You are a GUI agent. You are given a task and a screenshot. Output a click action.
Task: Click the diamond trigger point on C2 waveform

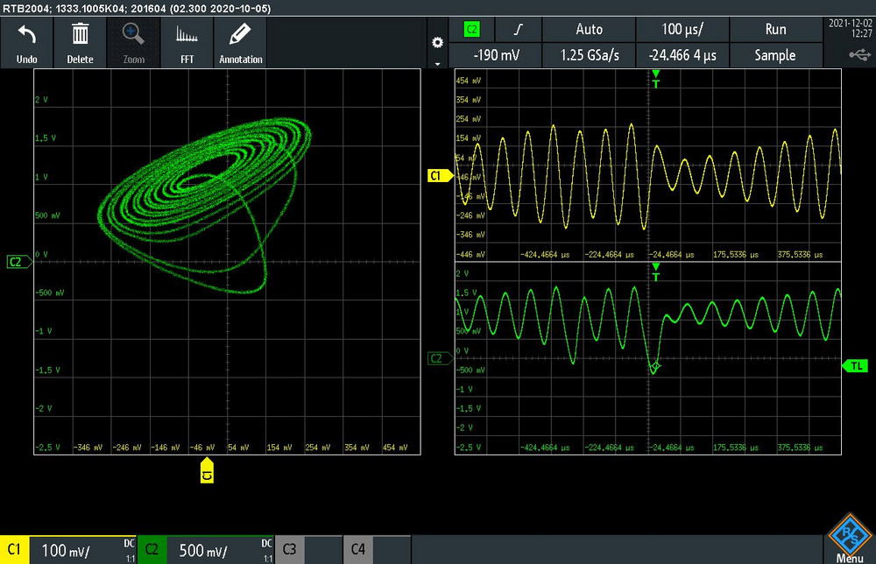tap(654, 366)
